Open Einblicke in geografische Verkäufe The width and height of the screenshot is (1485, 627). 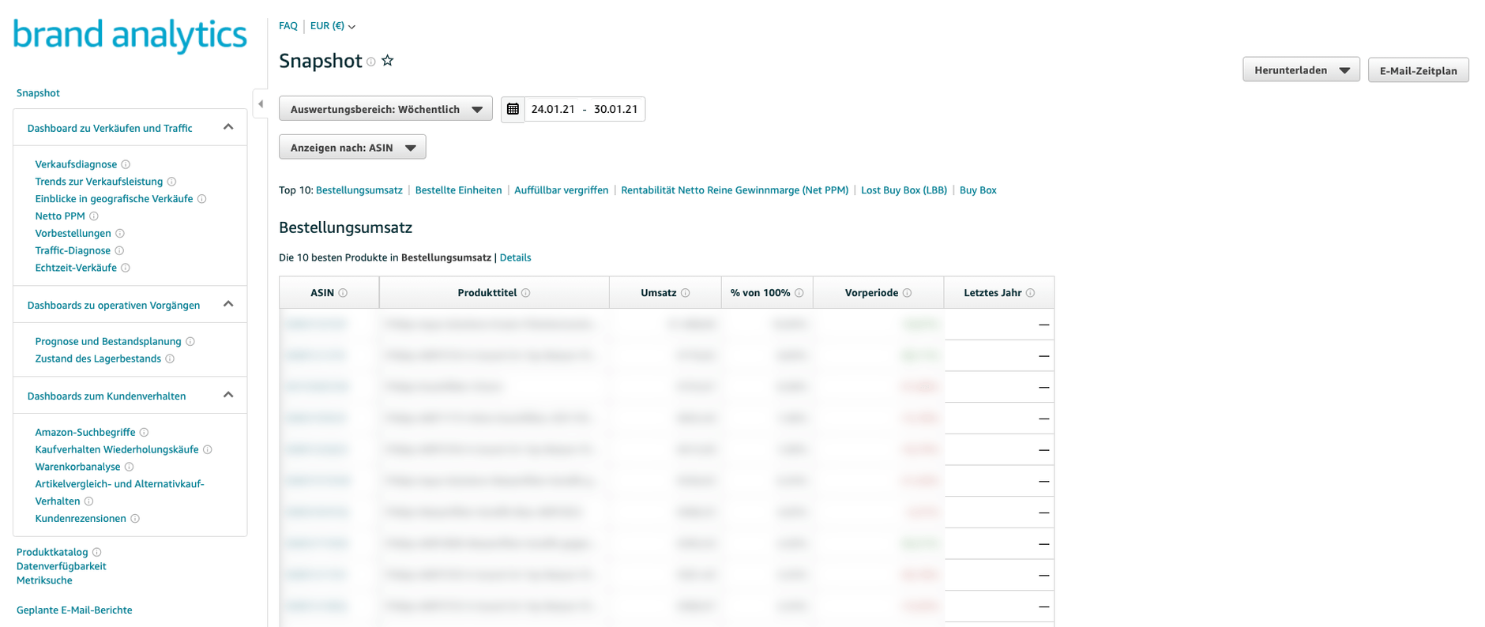114,199
